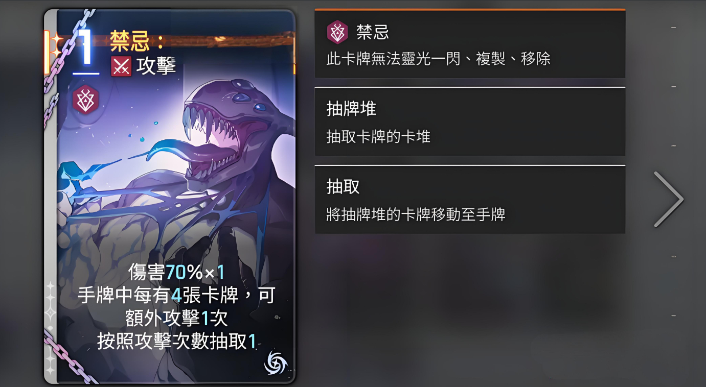Open the 抽牌堆 keyword description panel
The height and width of the screenshot is (387, 706).
[x=470, y=122]
